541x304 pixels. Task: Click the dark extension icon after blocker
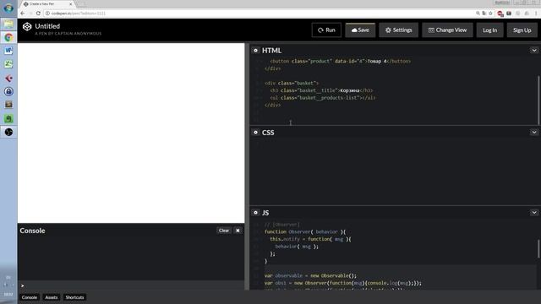point(509,14)
